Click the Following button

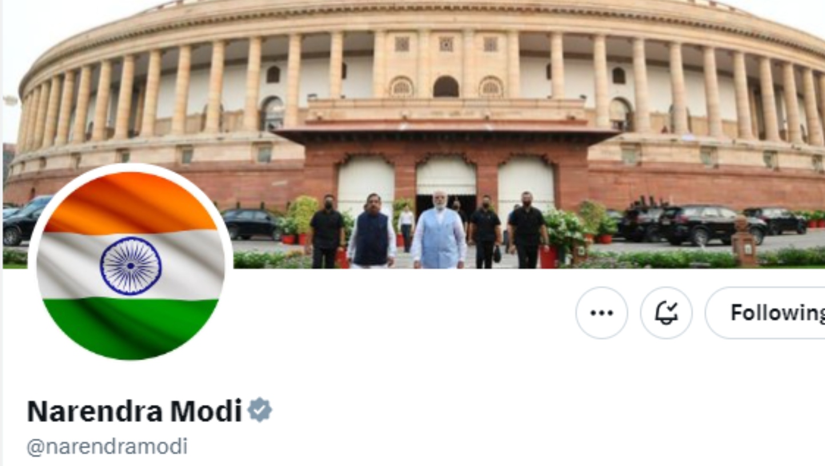[766, 313]
